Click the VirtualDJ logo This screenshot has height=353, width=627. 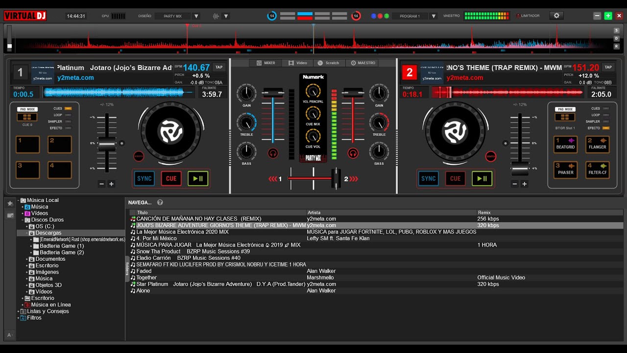click(25, 16)
